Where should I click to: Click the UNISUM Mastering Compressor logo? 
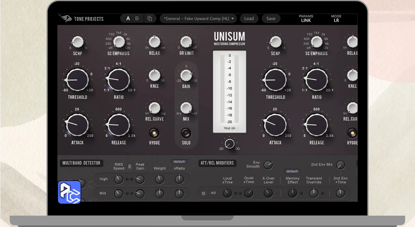point(229,39)
